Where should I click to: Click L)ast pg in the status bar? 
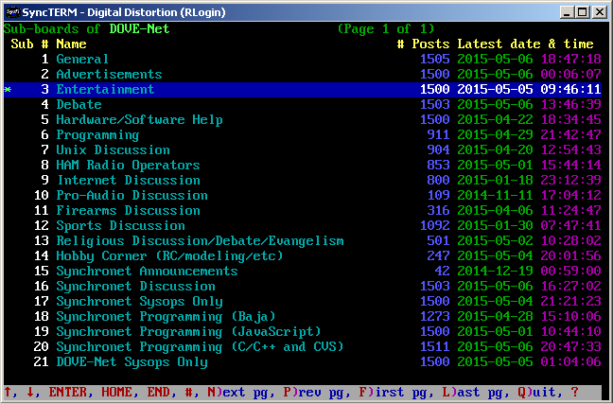pyautogui.click(x=472, y=393)
